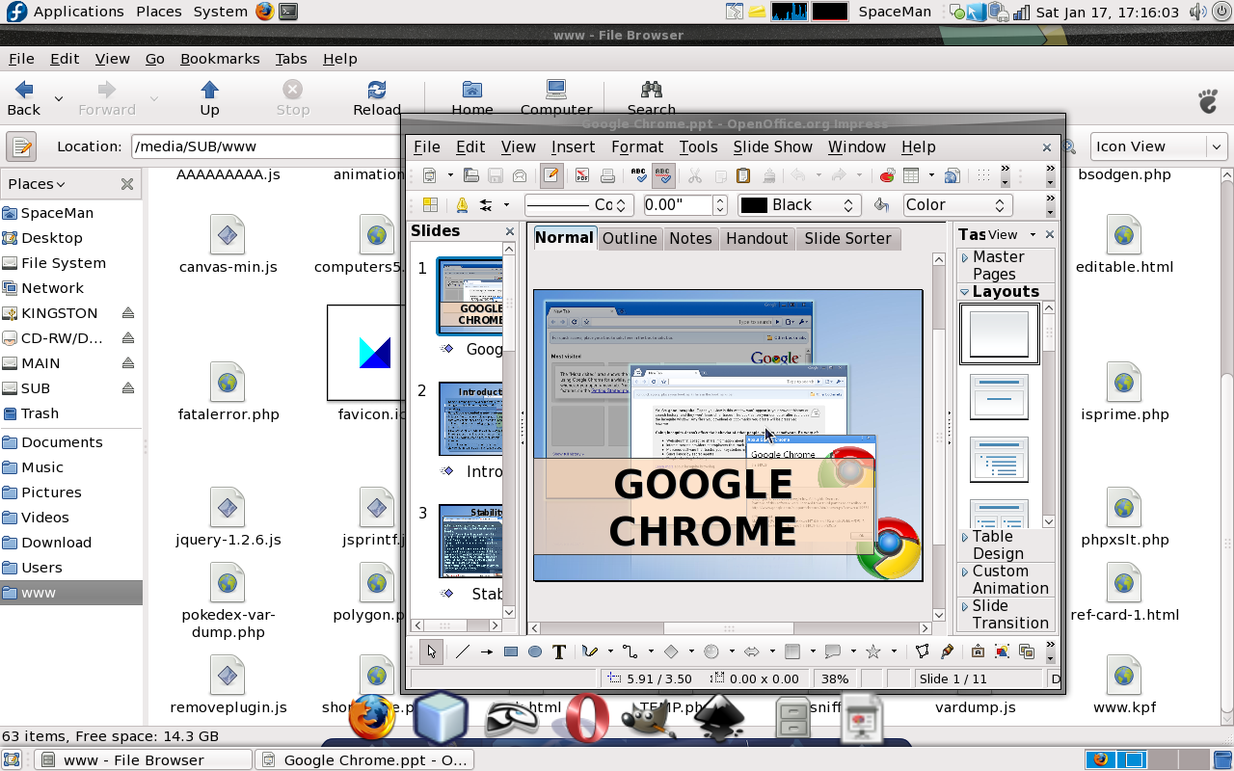
Task: Open the Tasks pane View dropdown
Action: point(1011,234)
